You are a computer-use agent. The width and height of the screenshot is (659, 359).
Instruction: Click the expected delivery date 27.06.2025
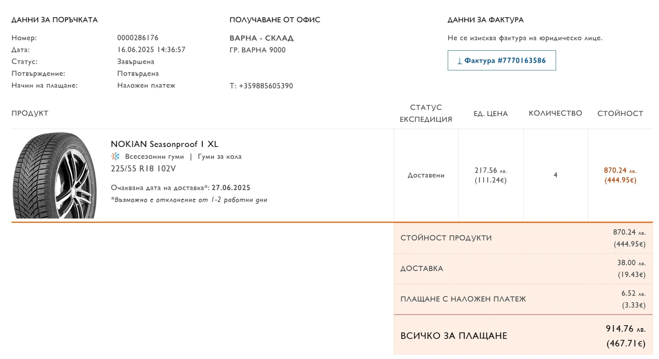(x=231, y=187)
